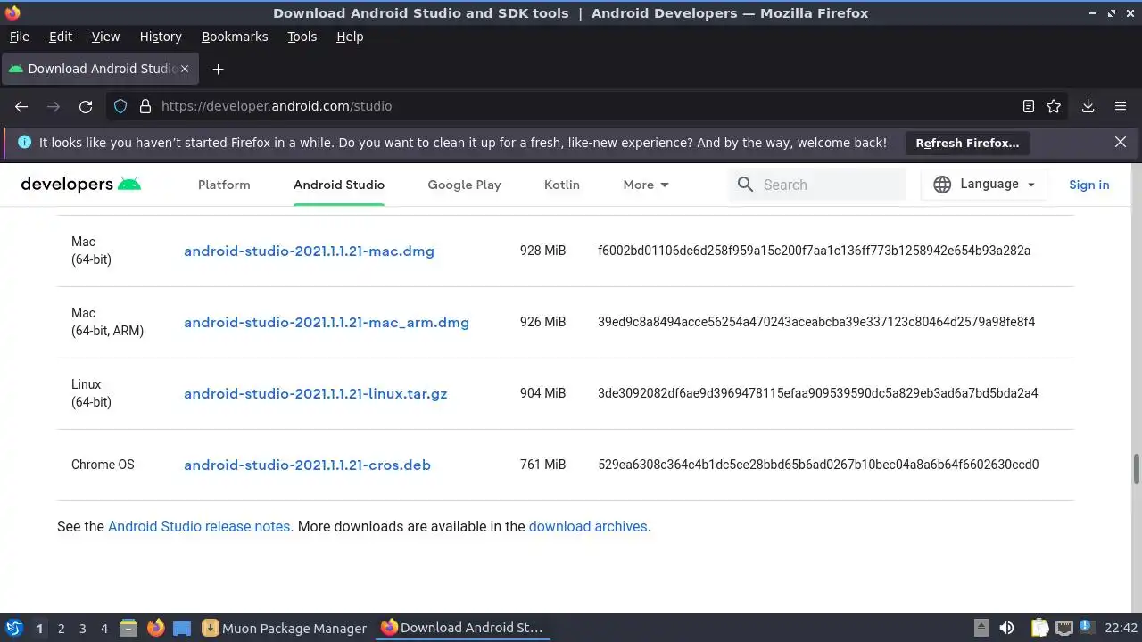Launch Firefox from taskbar quick launch
Viewport: 1142px width, 642px height.
tap(155, 628)
